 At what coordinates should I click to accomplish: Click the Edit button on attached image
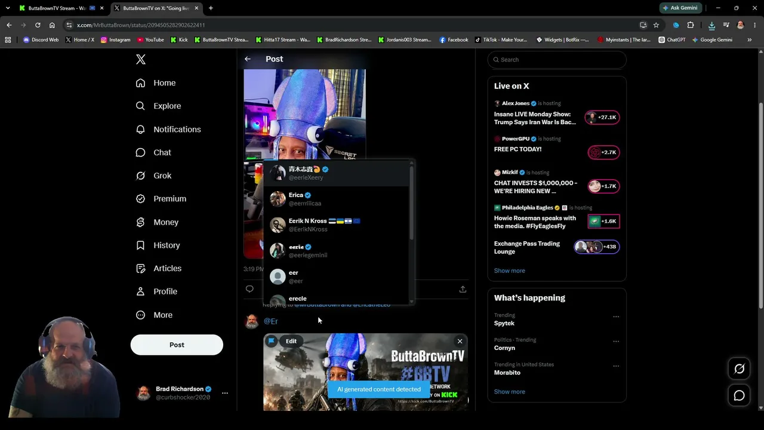point(291,341)
